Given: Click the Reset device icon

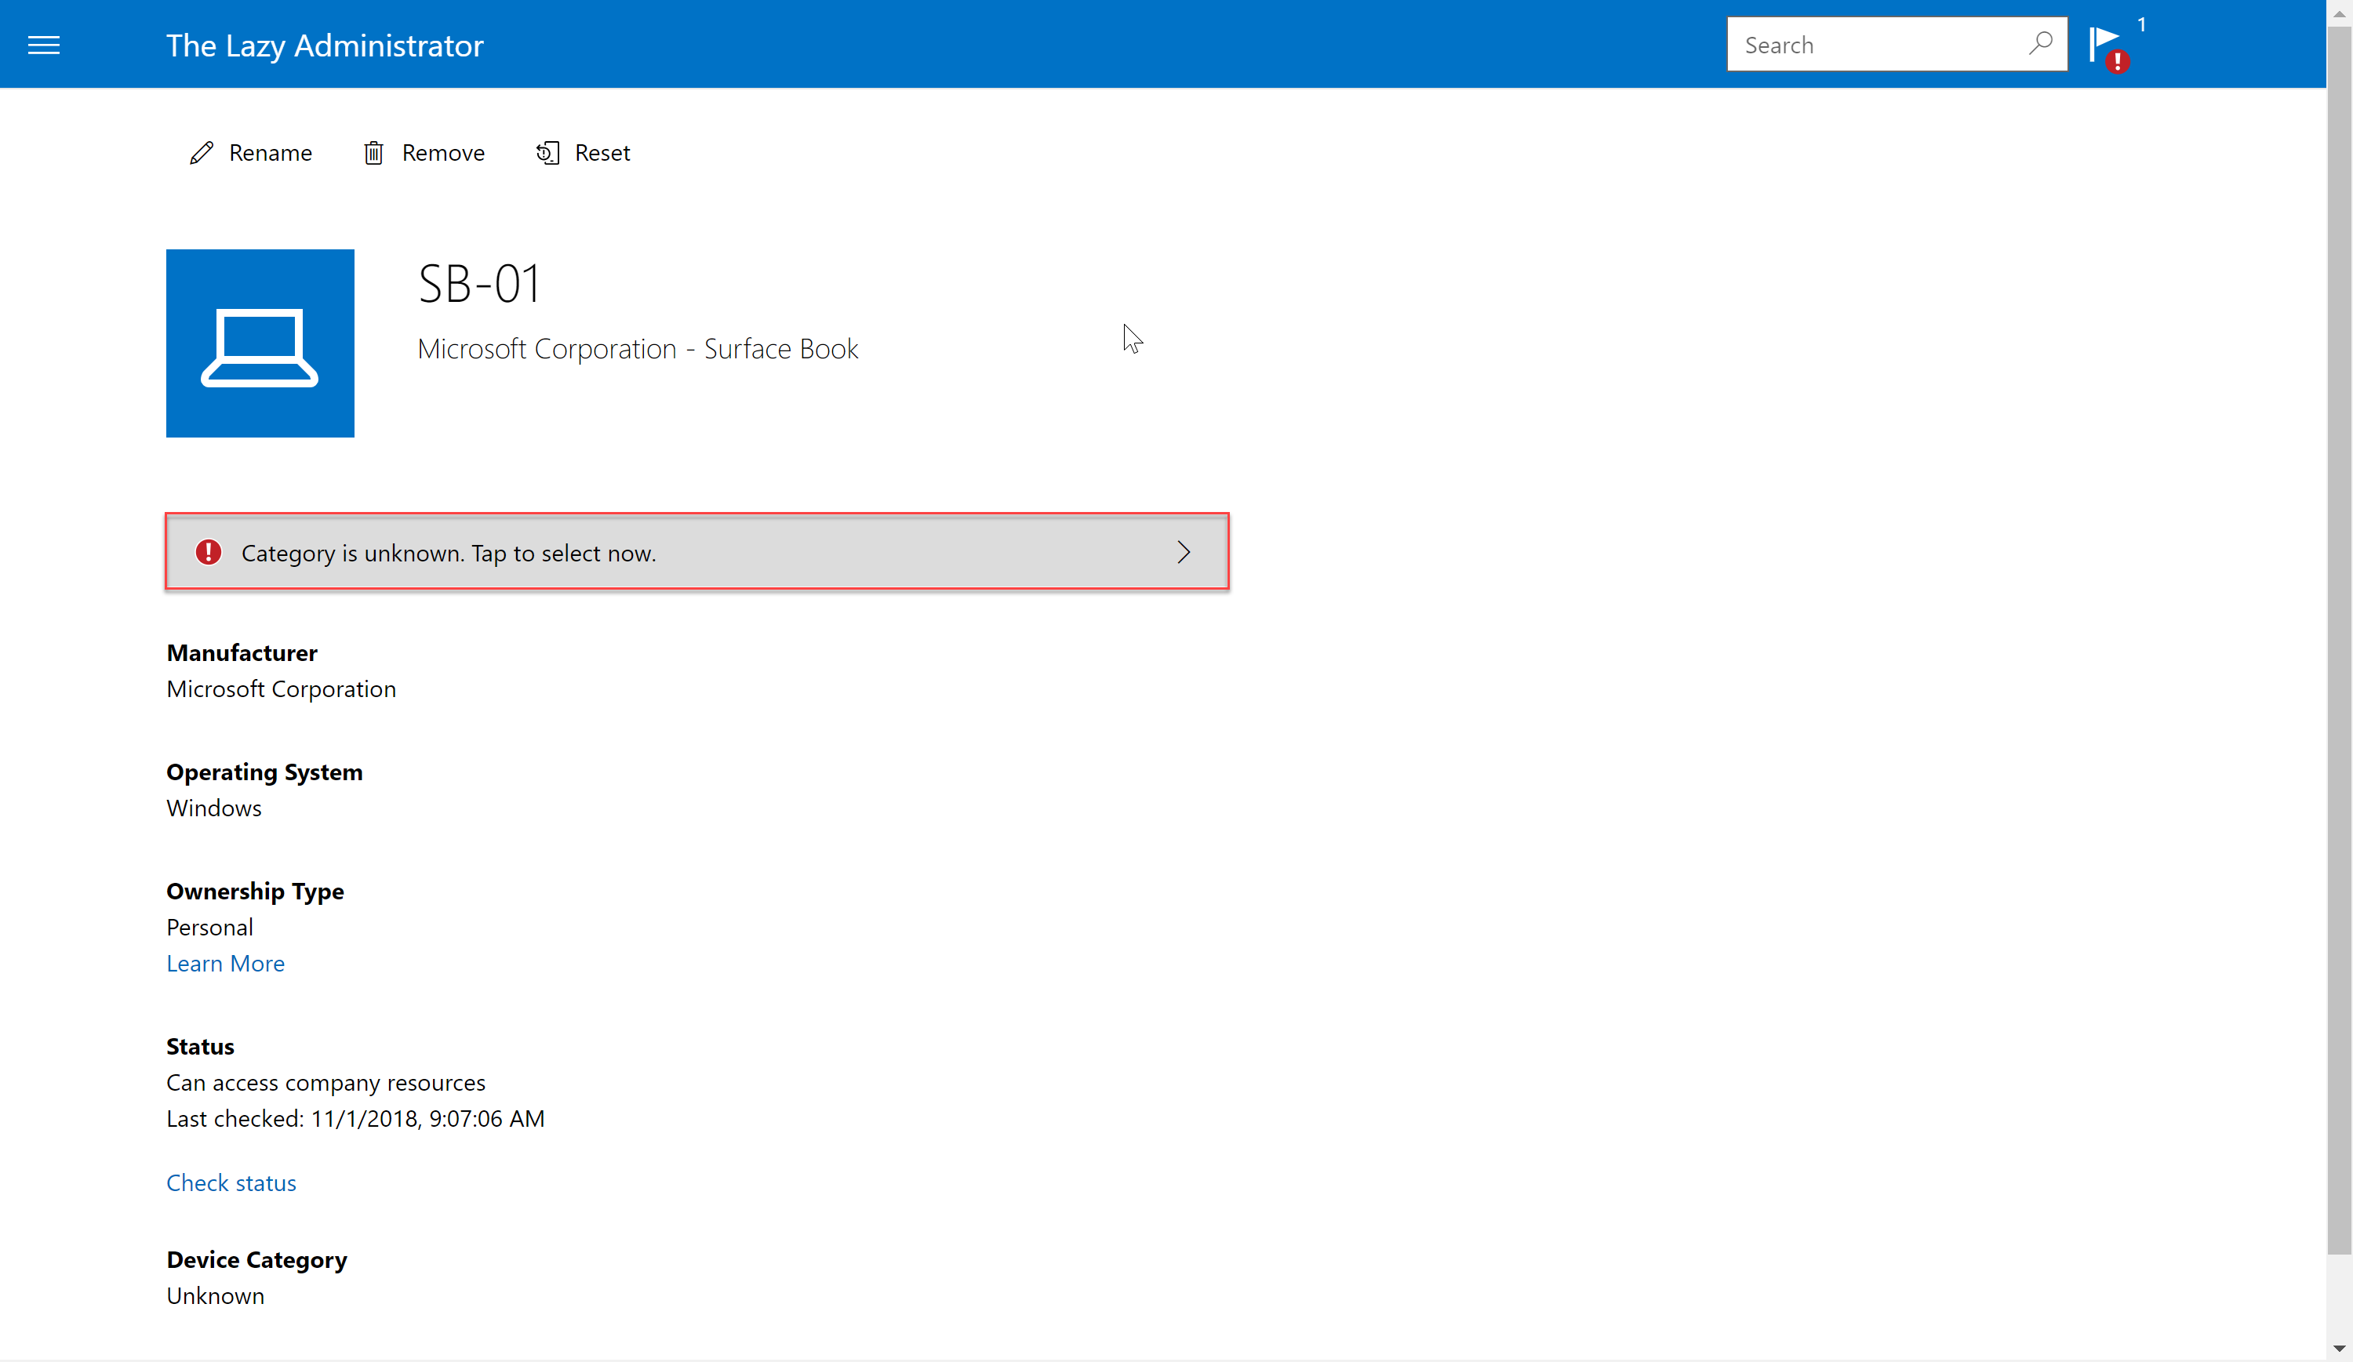Looking at the screenshot, I should (x=548, y=153).
